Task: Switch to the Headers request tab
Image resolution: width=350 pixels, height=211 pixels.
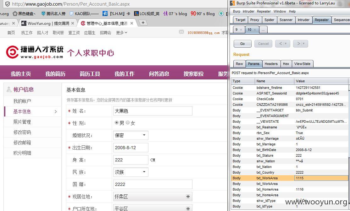Action: tap(271, 64)
